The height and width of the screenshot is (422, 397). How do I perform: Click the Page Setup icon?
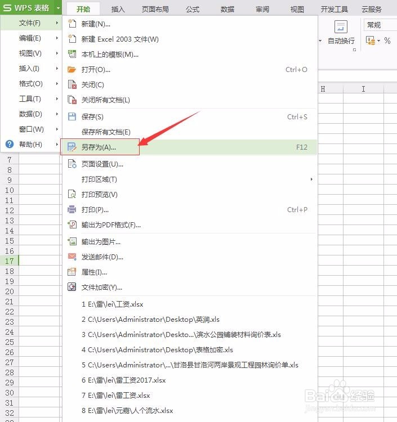pyautogui.click(x=72, y=164)
